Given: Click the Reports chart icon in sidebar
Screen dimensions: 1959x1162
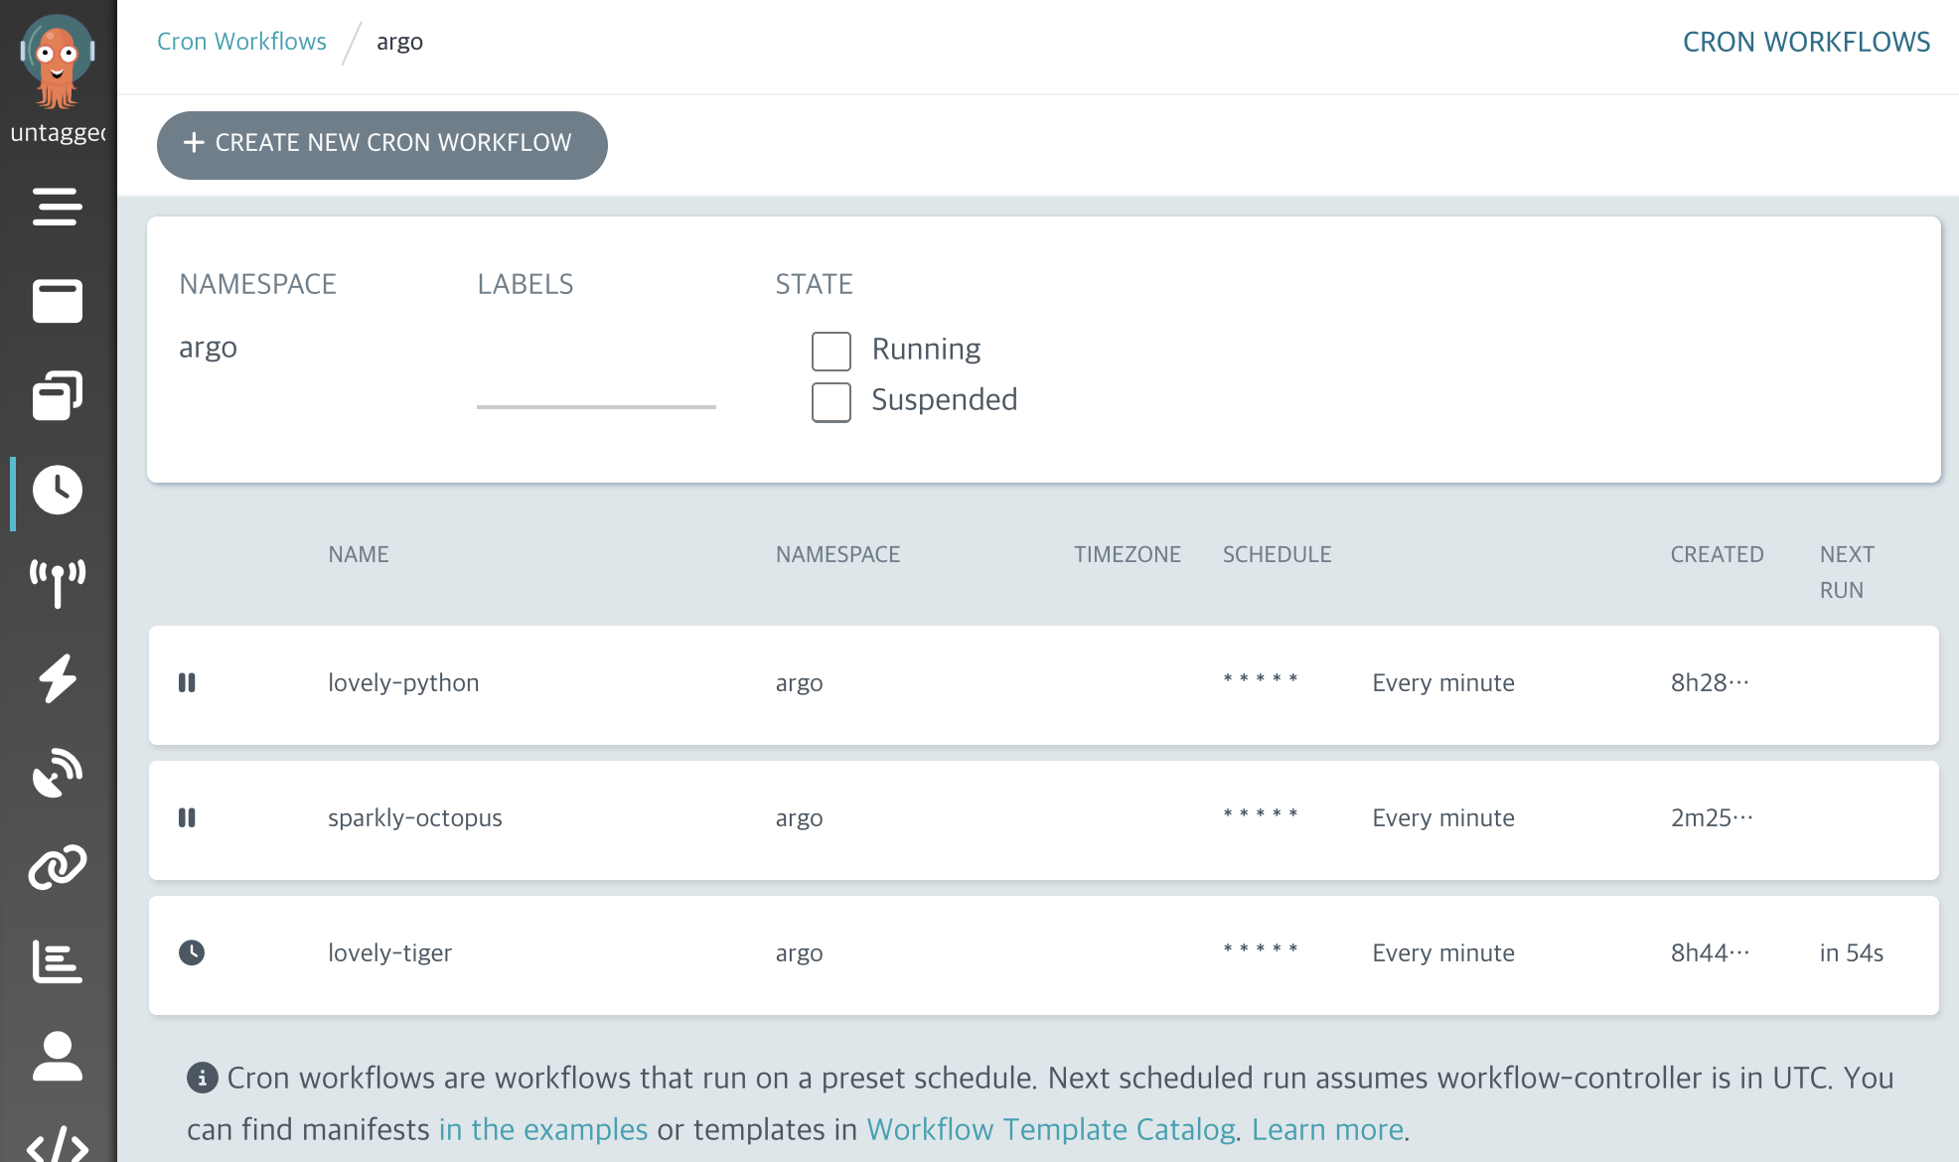Looking at the screenshot, I should point(57,959).
